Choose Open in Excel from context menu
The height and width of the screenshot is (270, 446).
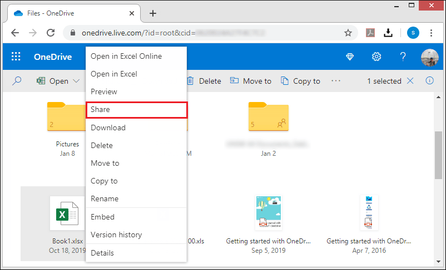point(136,74)
